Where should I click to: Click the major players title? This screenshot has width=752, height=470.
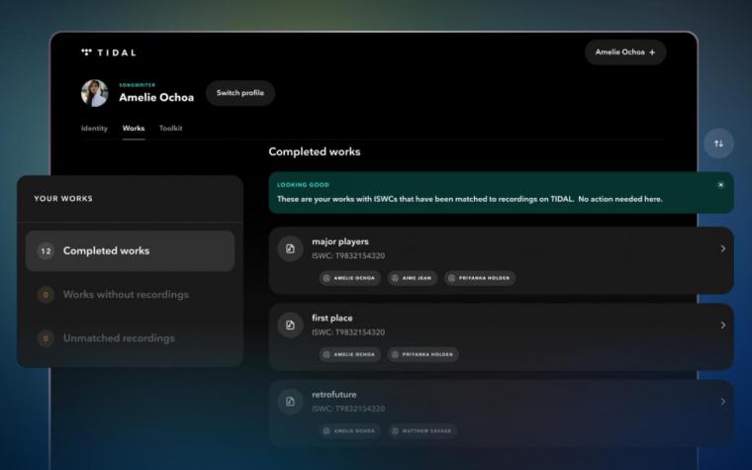pyautogui.click(x=340, y=241)
